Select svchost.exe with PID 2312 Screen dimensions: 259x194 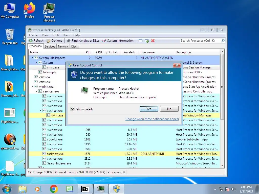point(124,159)
